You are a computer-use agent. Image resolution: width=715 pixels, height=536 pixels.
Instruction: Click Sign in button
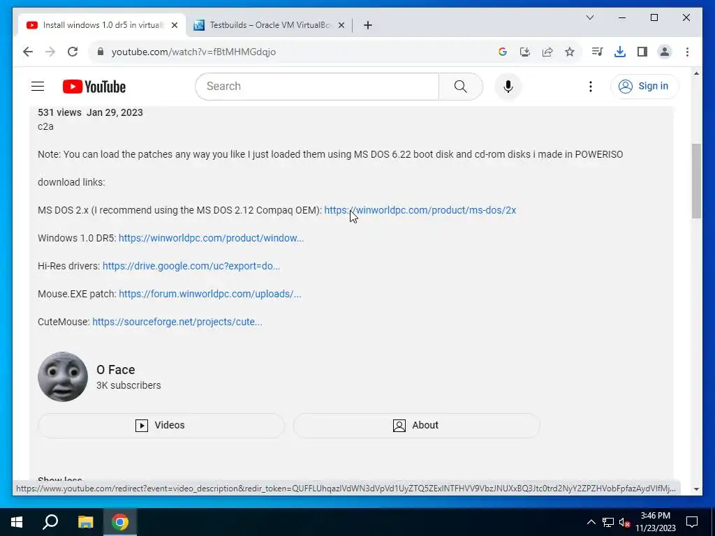[644, 86]
